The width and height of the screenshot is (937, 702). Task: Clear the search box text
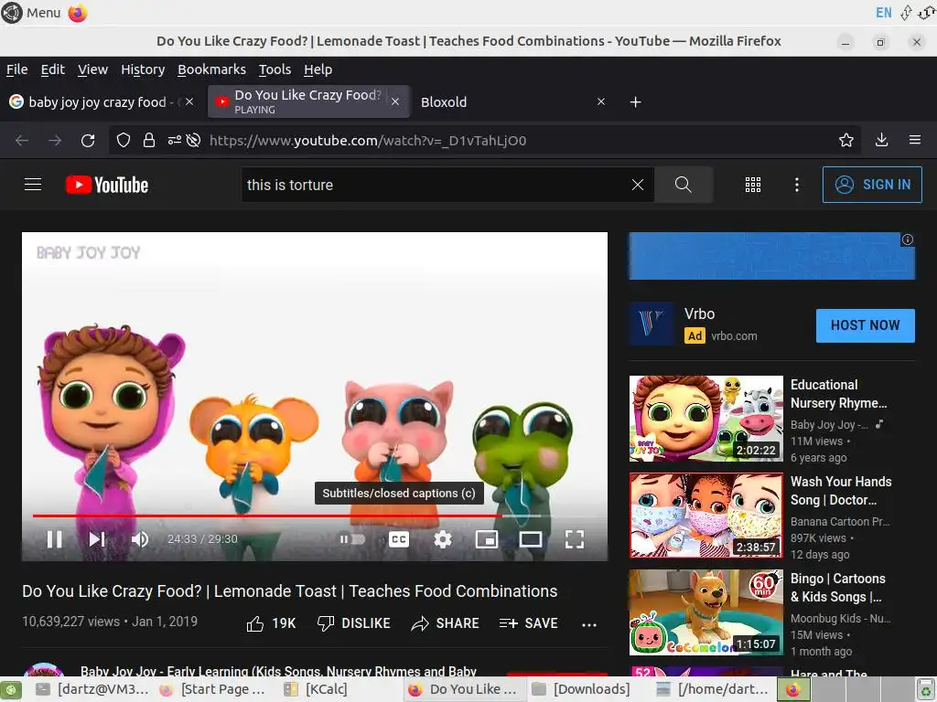coord(638,185)
